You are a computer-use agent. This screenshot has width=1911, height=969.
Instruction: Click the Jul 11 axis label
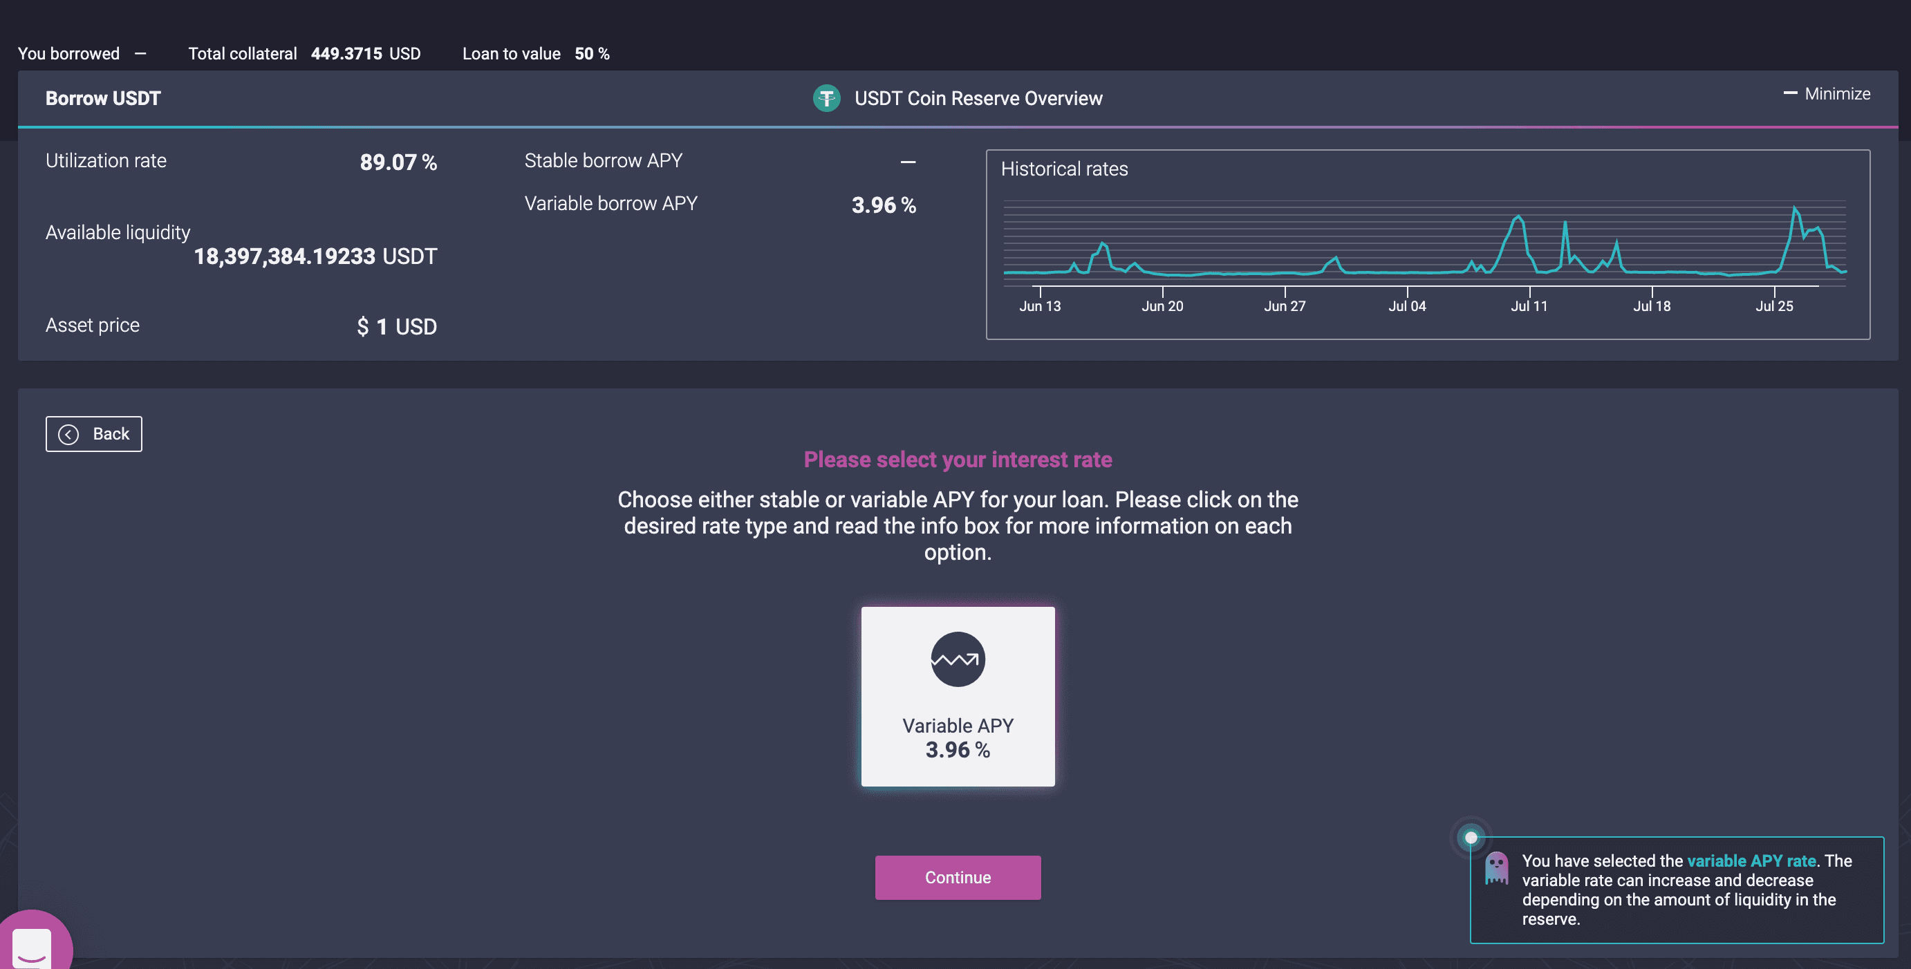coord(1529,306)
